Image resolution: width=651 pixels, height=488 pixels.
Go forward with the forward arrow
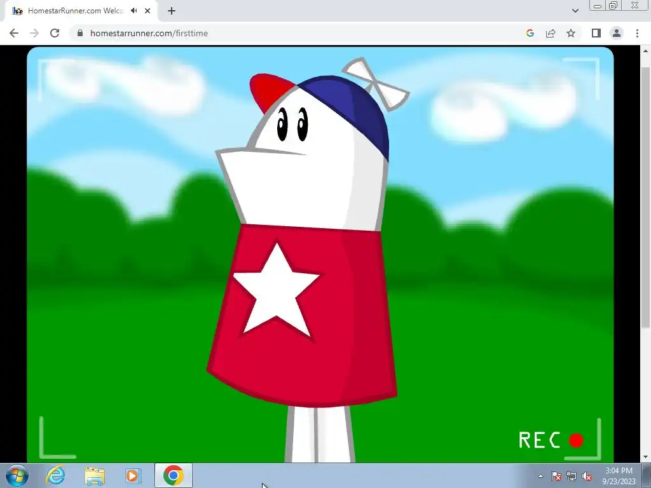34,33
